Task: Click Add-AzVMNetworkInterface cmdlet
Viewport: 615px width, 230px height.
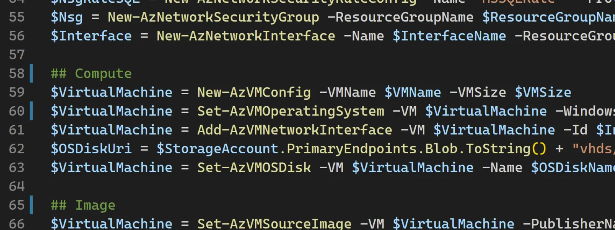Action: coord(295,130)
